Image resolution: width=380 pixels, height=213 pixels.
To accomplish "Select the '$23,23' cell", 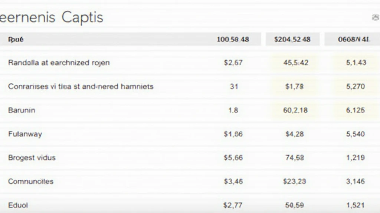I will coord(295,181).
